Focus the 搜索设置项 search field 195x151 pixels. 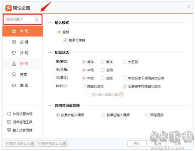23,20
